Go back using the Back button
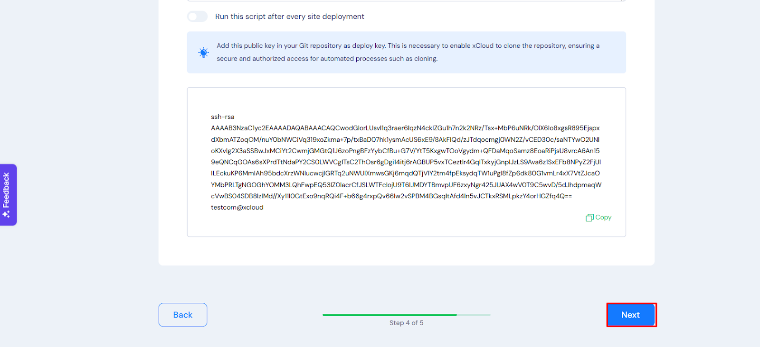760x347 pixels. click(183, 315)
